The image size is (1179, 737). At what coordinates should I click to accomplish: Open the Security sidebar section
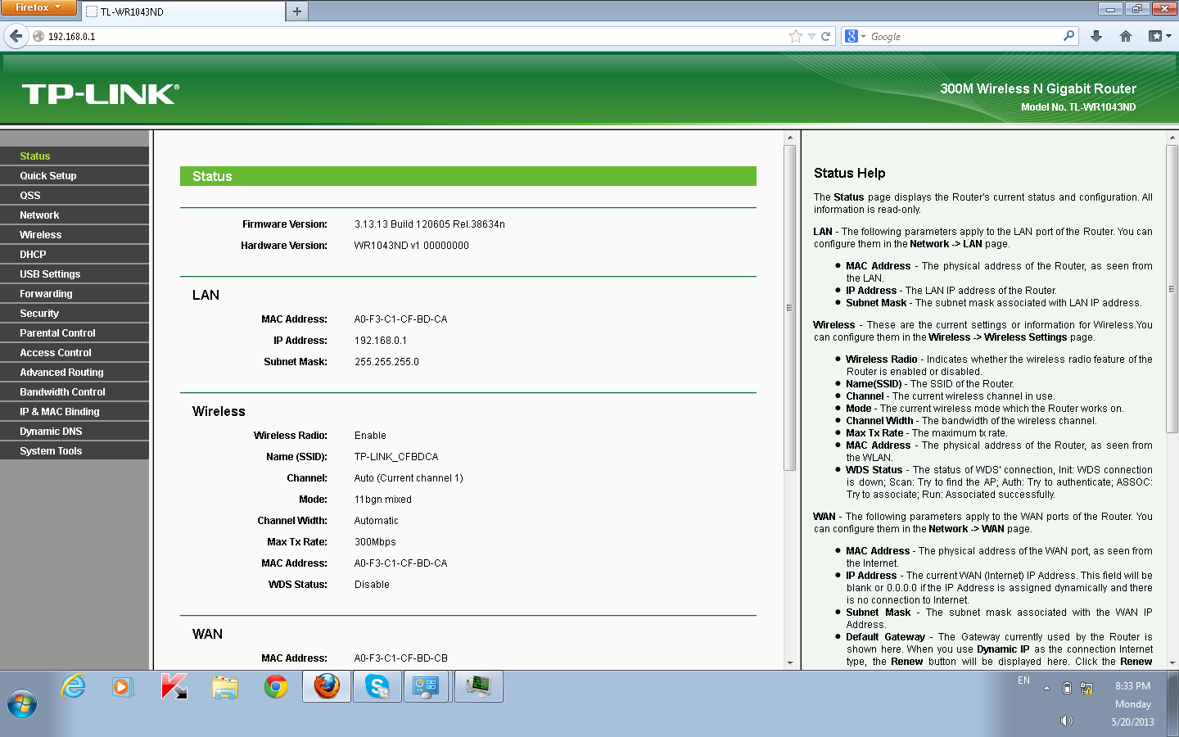(75, 313)
